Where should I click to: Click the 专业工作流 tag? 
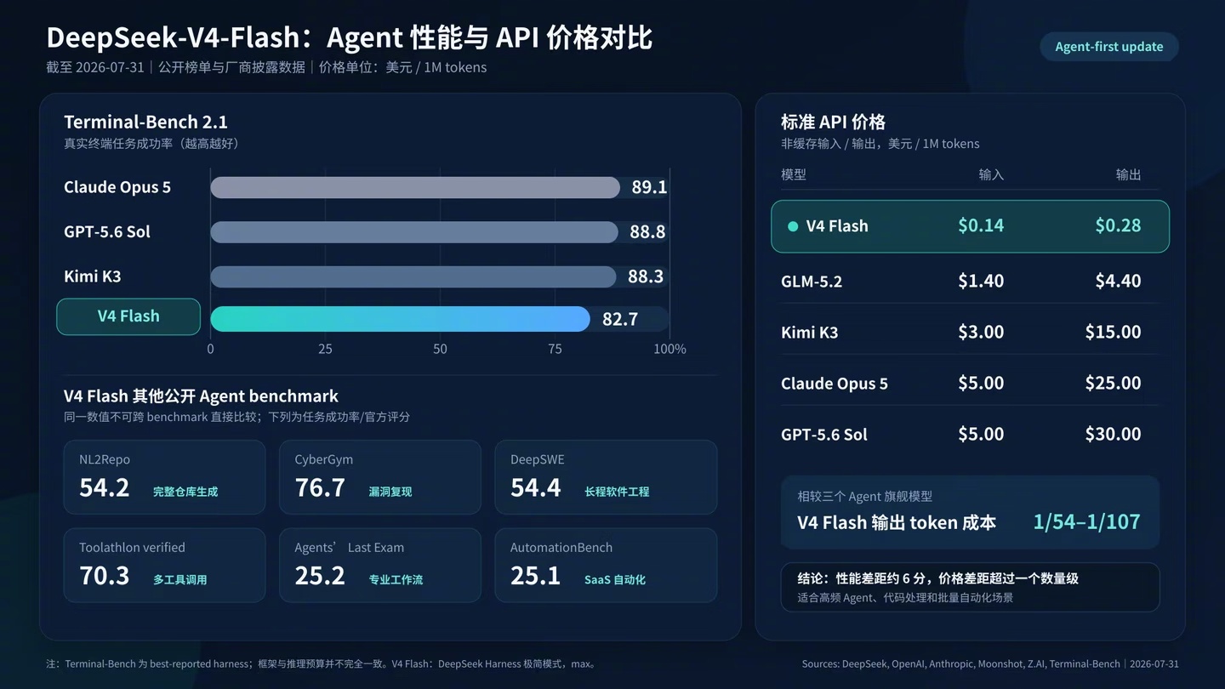pyautogui.click(x=396, y=580)
